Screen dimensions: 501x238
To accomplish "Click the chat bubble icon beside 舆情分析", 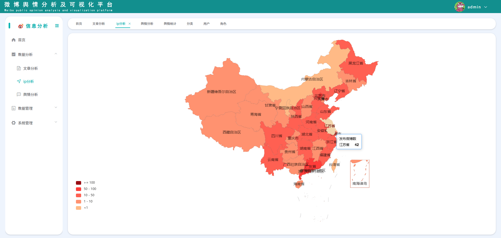I will pos(19,95).
